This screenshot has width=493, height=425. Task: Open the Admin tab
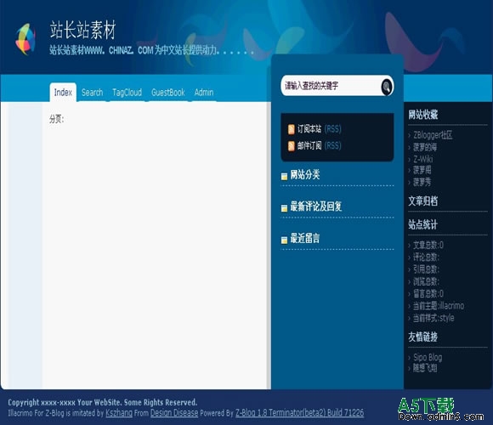pyautogui.click(x=204, y=93)
